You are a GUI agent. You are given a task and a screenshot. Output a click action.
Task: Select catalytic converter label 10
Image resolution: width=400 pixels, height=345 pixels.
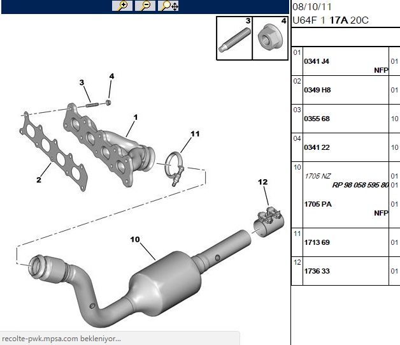point(135,239)
